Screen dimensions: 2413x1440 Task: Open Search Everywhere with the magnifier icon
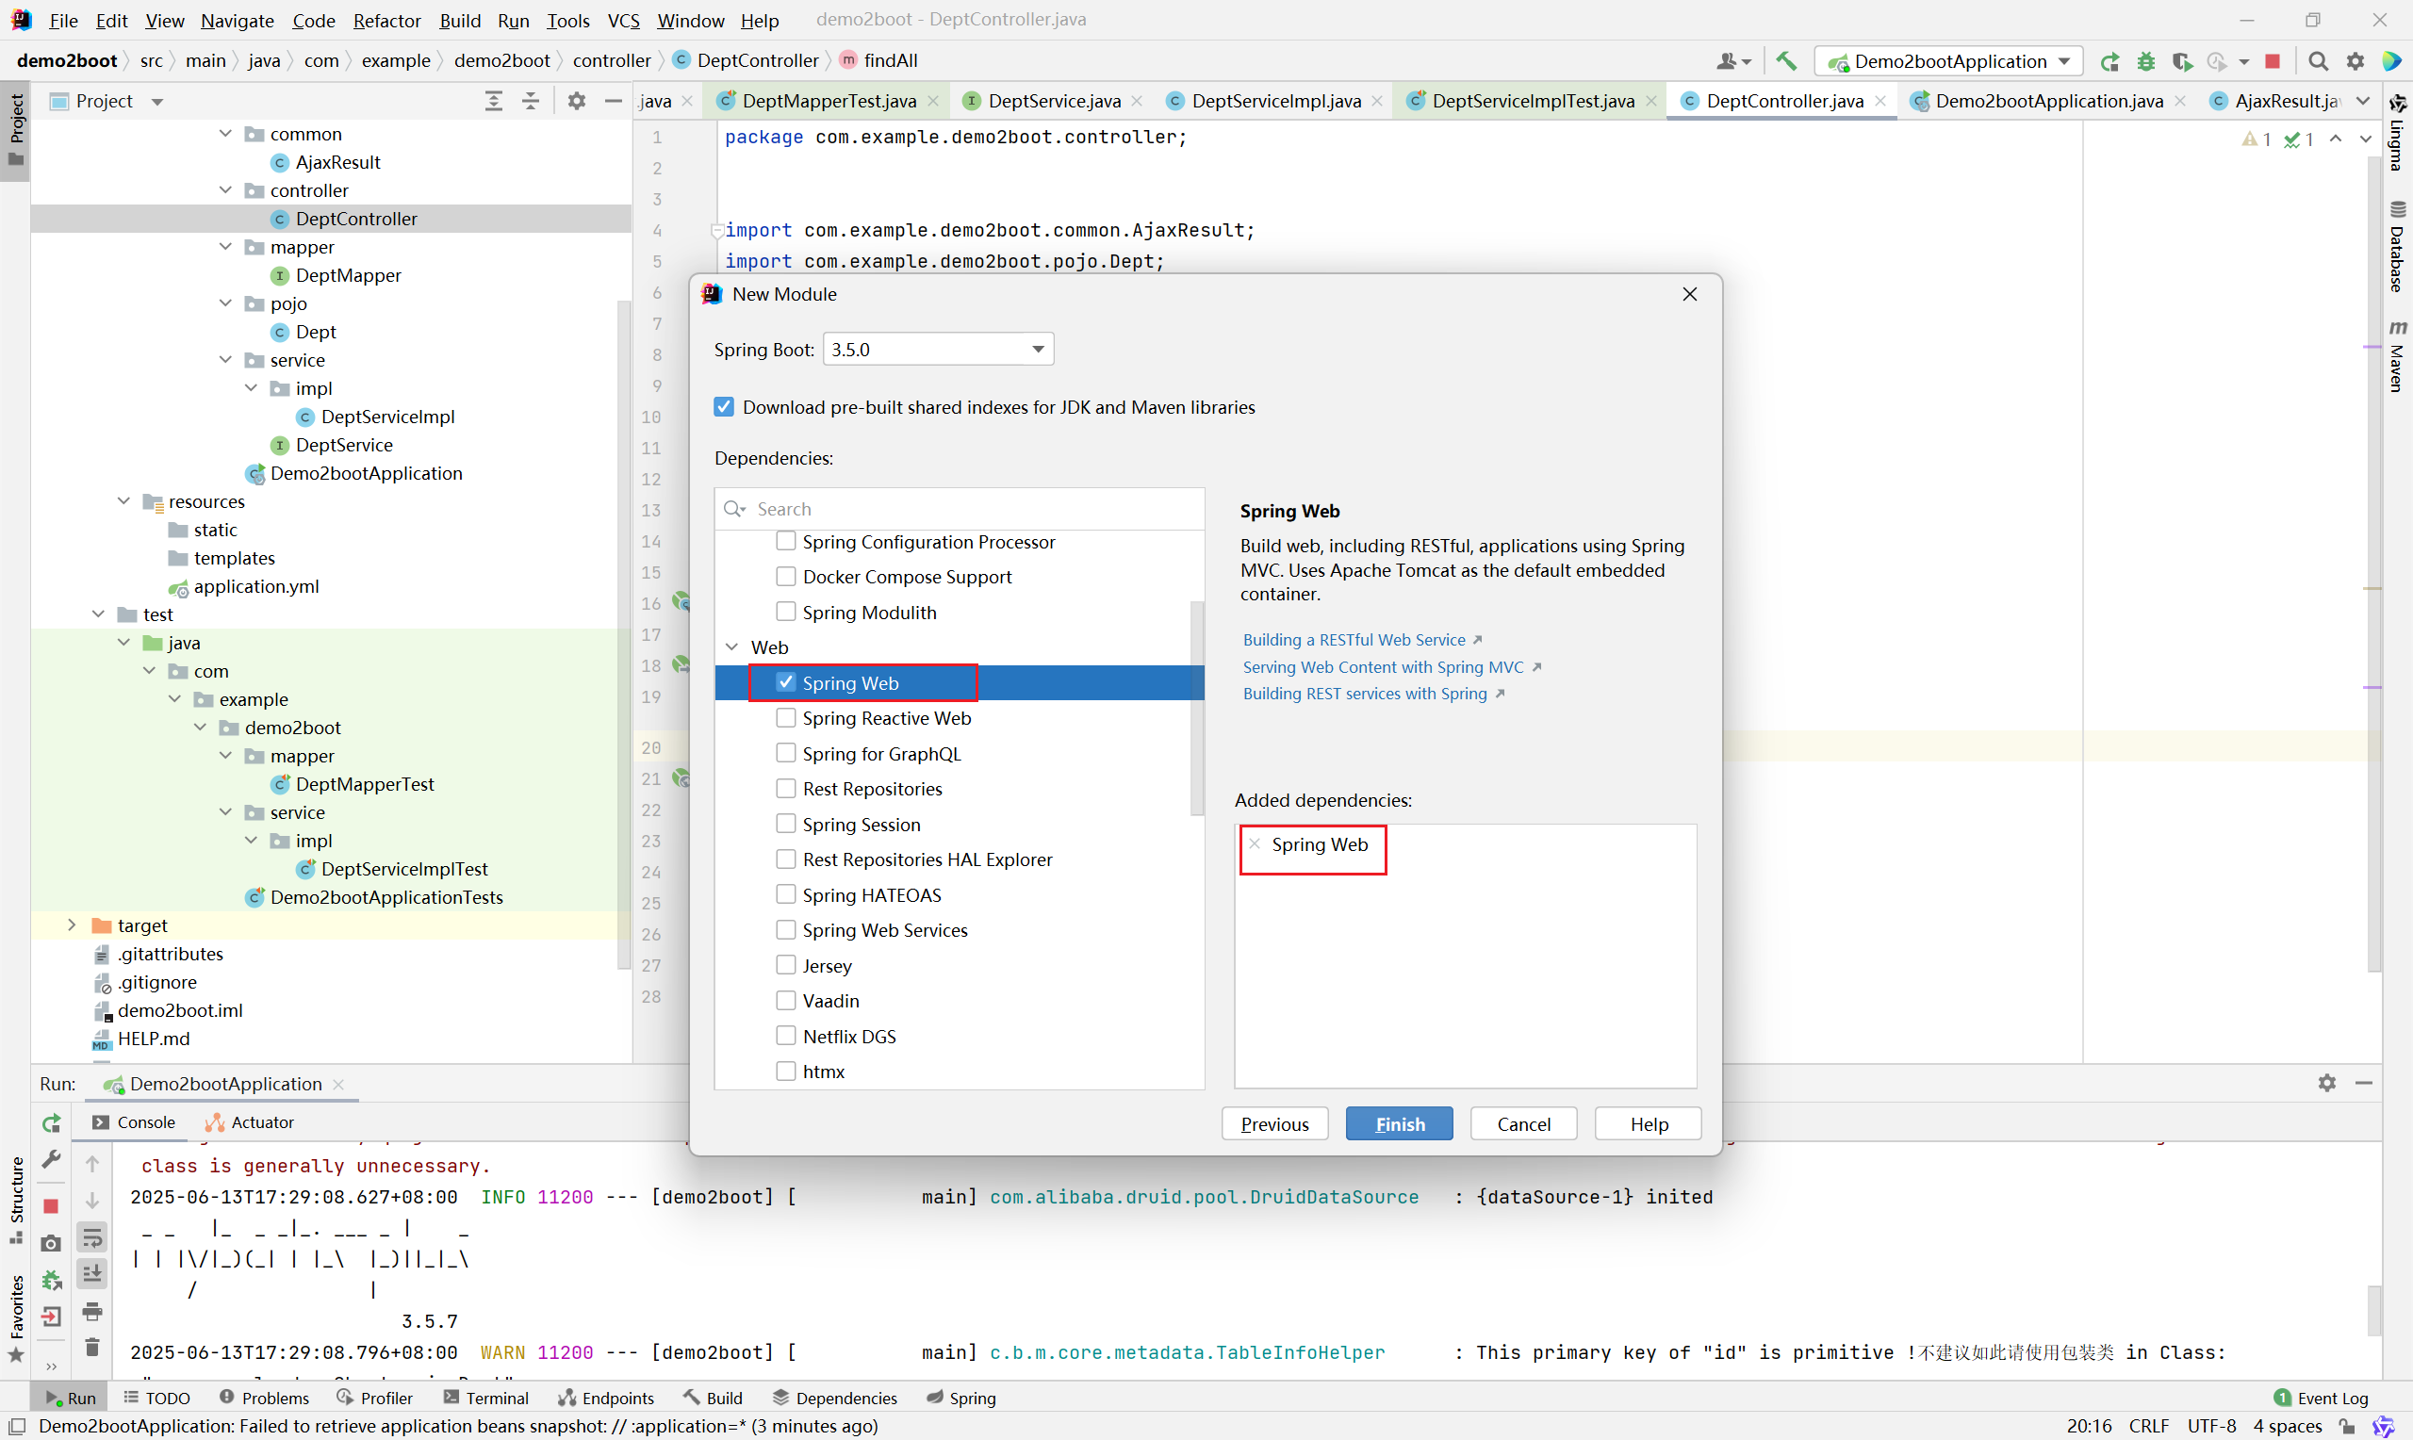pyautogui.click(x=2317, y=60)
